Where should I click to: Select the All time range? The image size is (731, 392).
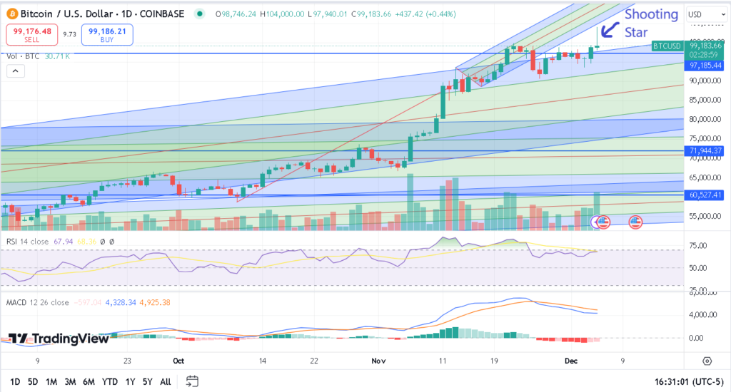pos(166,382)
